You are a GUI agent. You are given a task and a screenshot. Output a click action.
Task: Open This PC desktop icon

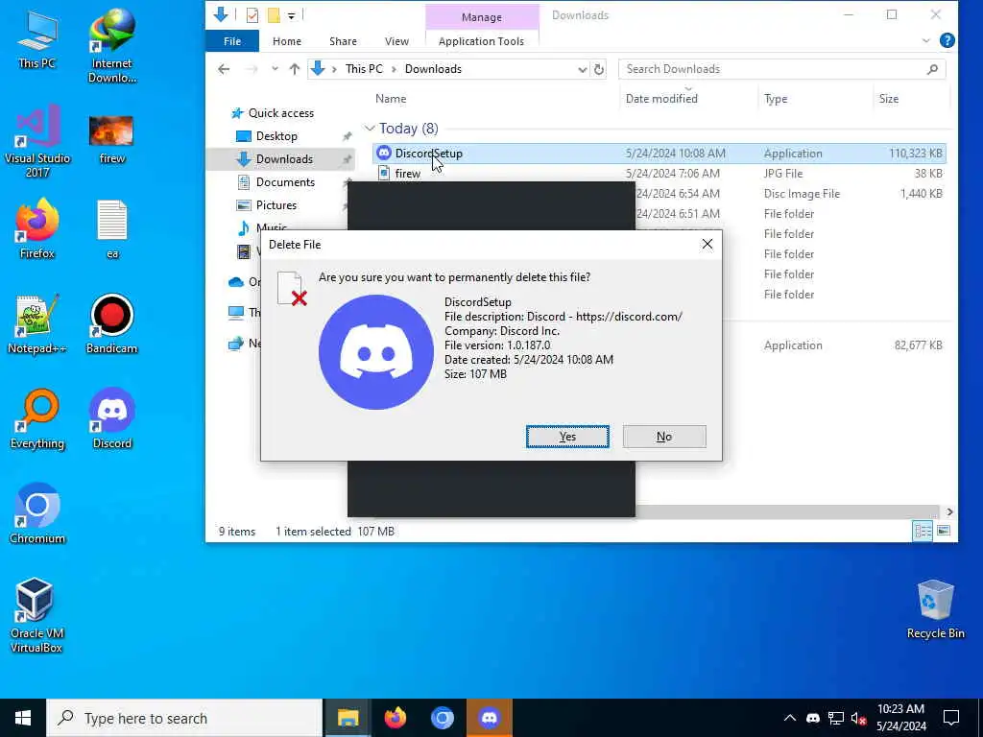point(37,38)
